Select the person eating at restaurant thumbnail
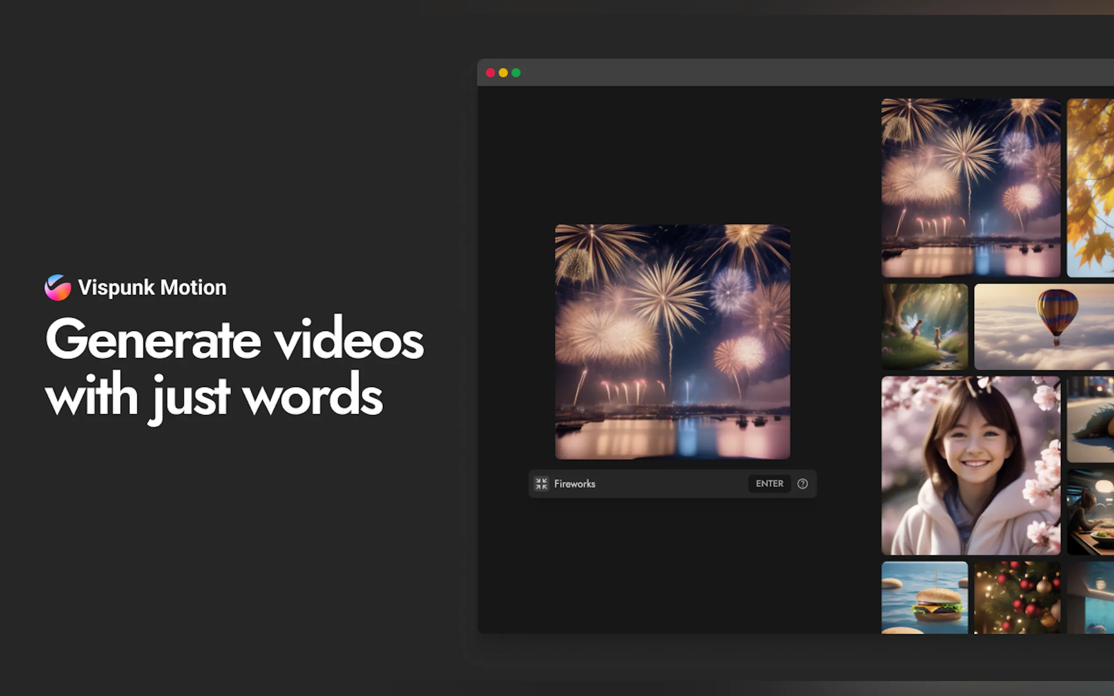The width and height of the screenshot is (1114, 696). coord(1090,512)
